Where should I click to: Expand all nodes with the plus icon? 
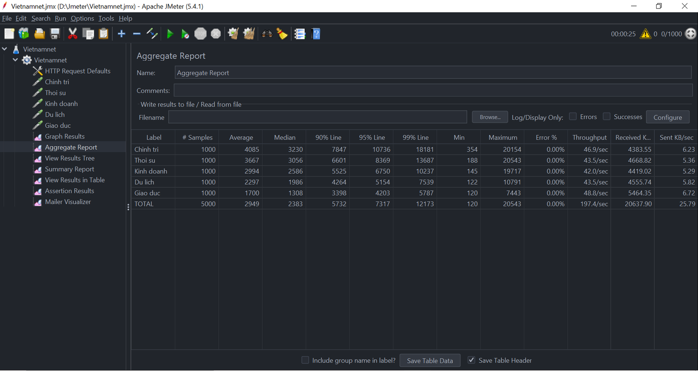[x=121, y=34]
